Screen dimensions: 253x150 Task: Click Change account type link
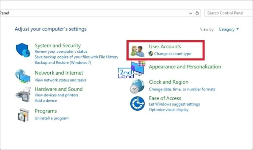tap(173, 54)
